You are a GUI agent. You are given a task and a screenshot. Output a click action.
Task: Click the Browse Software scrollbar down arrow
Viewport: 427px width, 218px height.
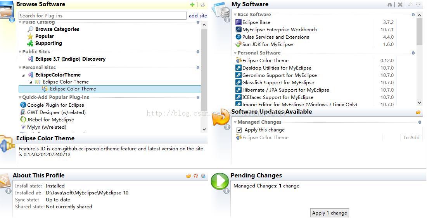[204, 130]
